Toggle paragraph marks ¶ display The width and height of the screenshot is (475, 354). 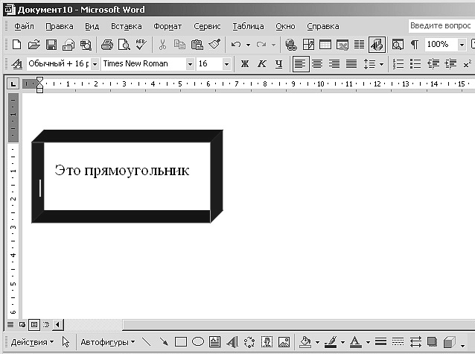point(415,45)
